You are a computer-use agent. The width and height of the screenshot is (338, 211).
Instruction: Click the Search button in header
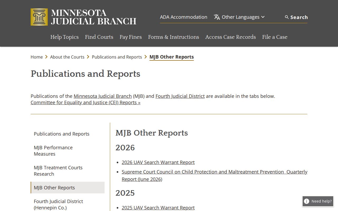[296, 17]
